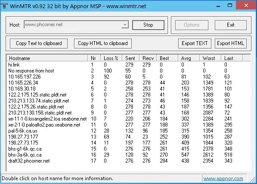Export results as HTML
Image resolution: width=257 pixels, height=184 pixels.
[x=230, y=43]
